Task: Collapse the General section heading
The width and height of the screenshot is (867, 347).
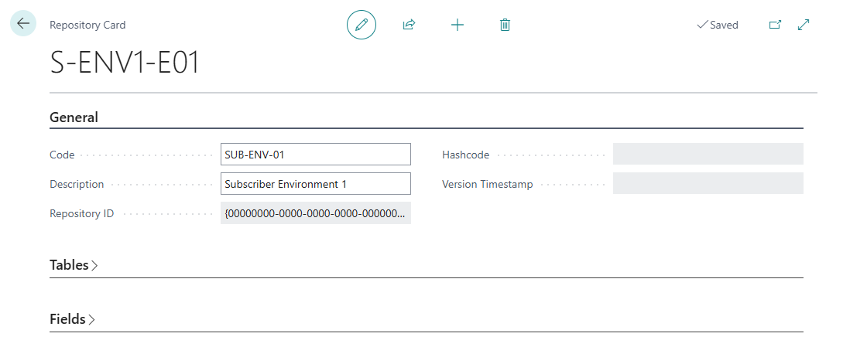Action: 74,117
